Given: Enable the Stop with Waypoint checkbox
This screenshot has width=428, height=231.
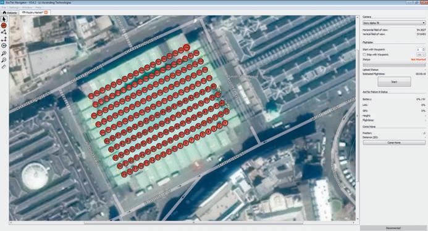Looking at the screenshot, I should (x=364, y=54).
